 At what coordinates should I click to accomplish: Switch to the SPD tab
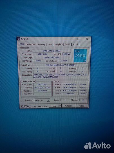pyautogui.click(x=50, y=44)
